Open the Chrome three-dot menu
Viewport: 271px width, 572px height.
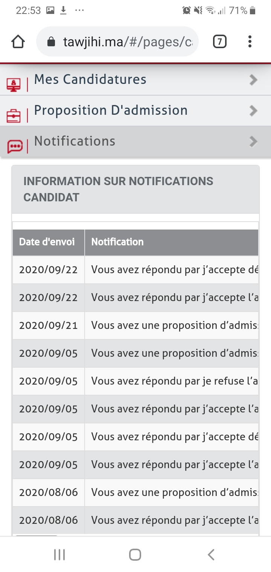click(x=250, y=42)
